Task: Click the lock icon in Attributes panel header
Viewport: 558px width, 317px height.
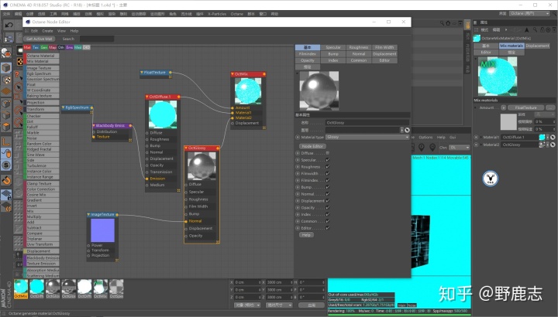Action: tap(542, 30)
